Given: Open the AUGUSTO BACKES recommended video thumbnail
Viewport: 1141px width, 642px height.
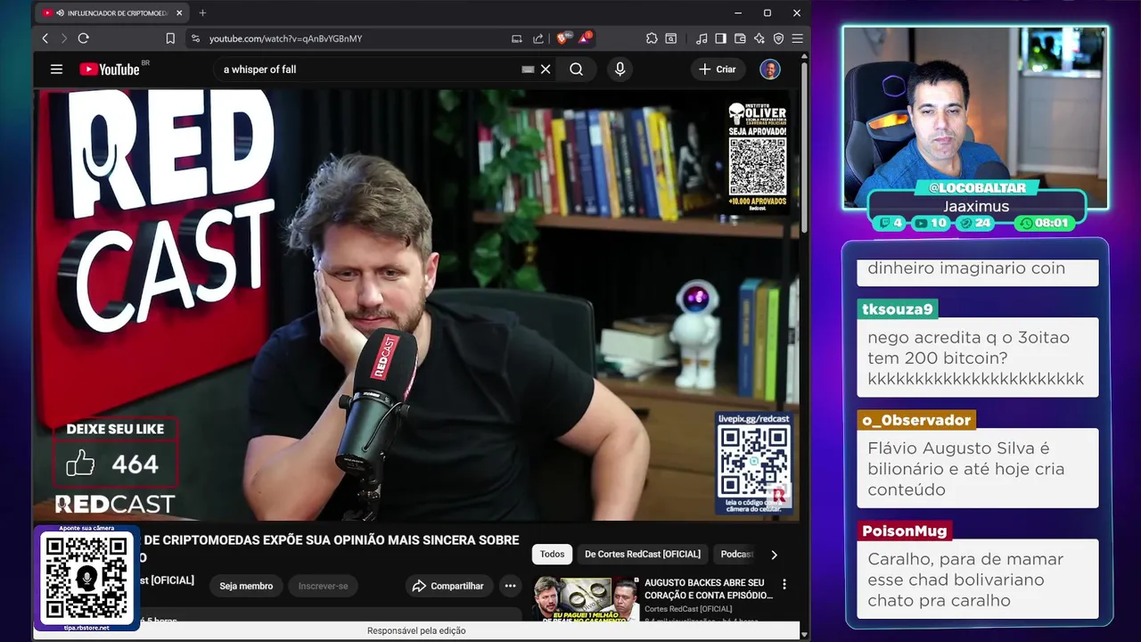Looking at the screenshot, I should (586, 598).
